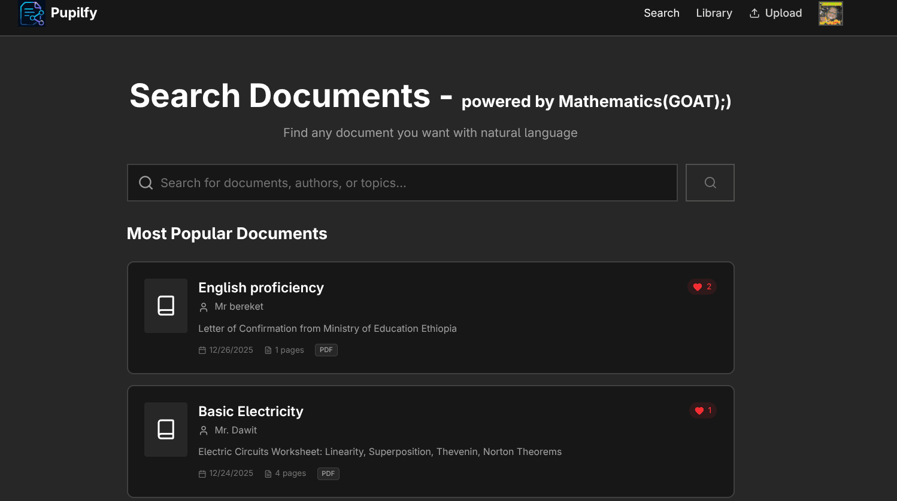The height and width of the screenshot is (501, 897).
Task: Open the Search nav link
Action: tap(662, 13)
